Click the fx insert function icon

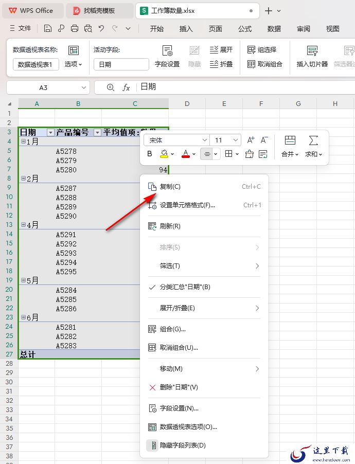click(x=126, y=87)
